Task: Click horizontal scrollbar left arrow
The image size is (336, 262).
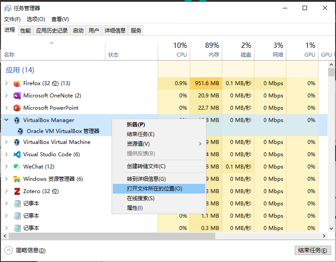Action: click(x=5, y=236)
